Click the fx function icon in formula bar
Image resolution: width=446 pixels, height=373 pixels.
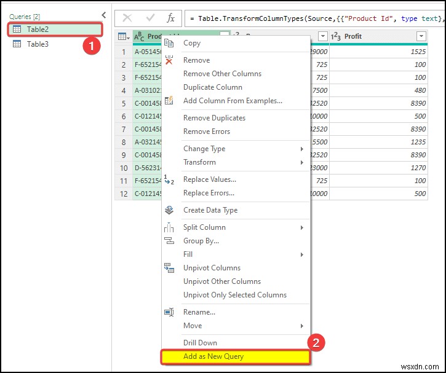[x=170, y=18]
